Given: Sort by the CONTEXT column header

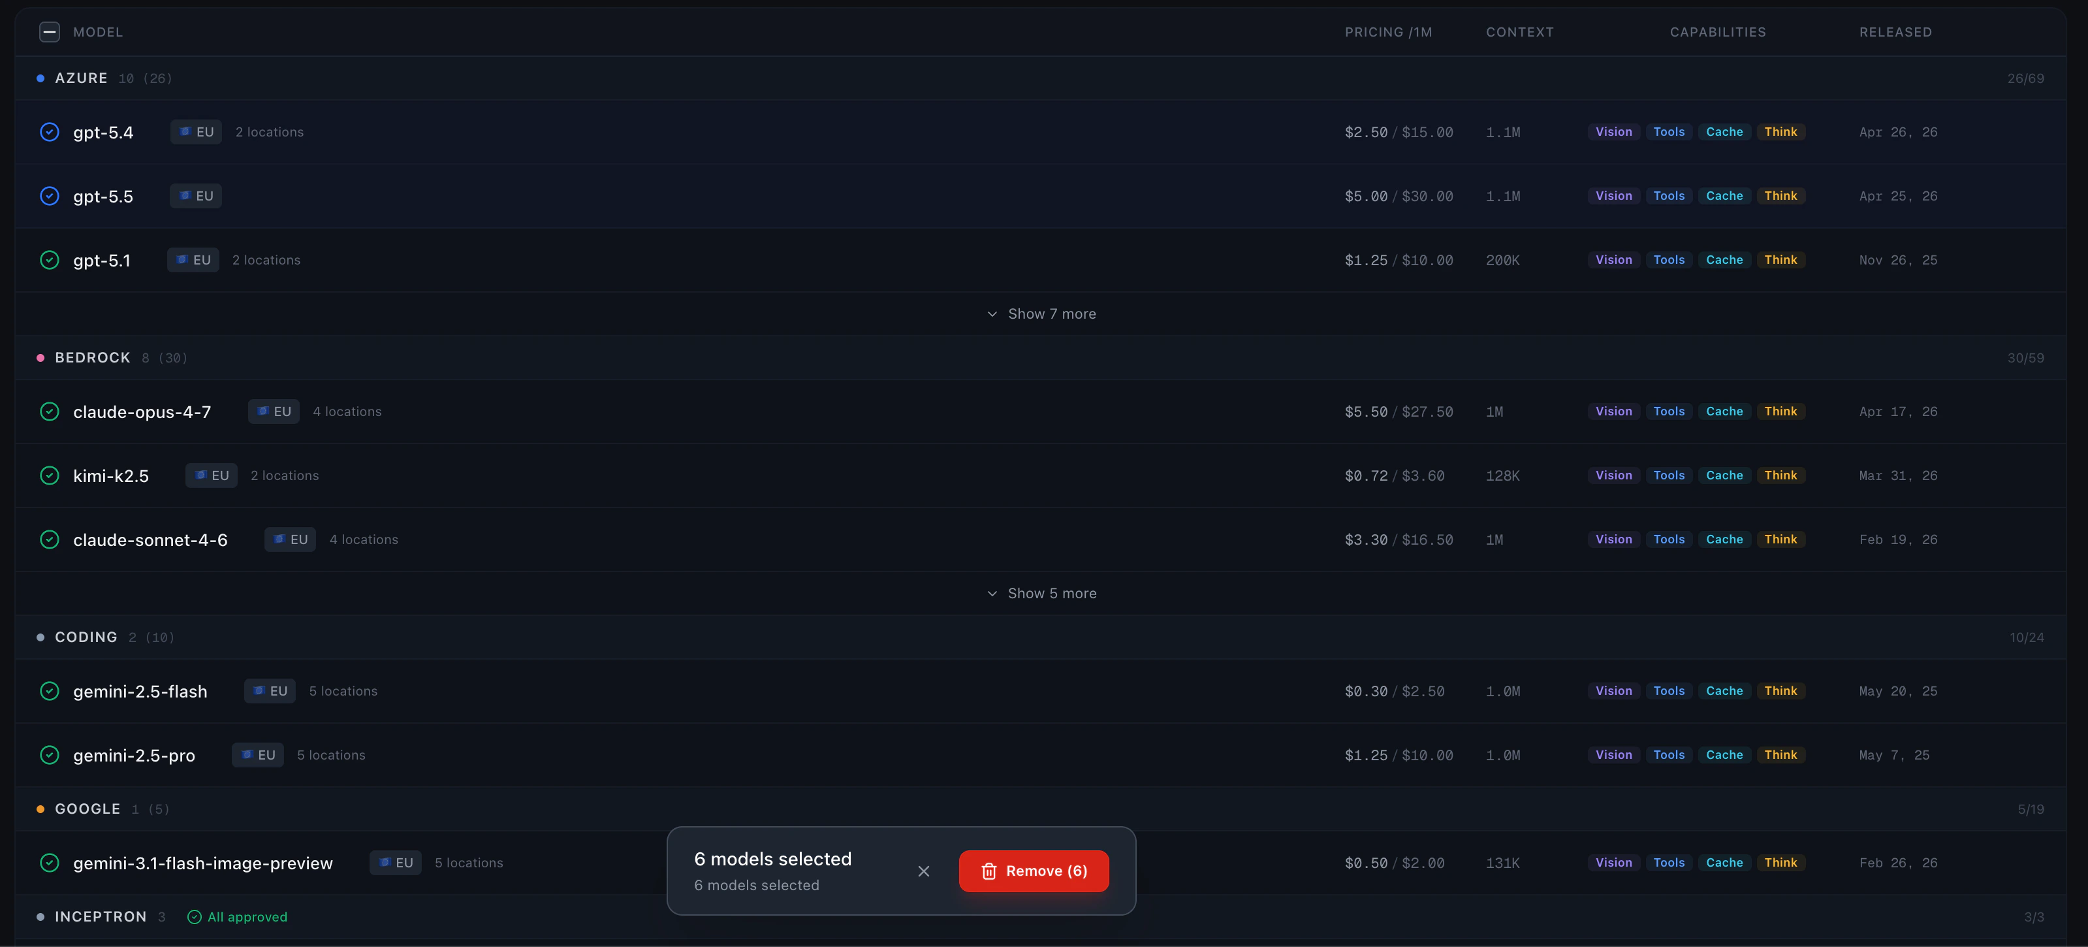Looking at the screenshot, I should tap(1520, 33).
